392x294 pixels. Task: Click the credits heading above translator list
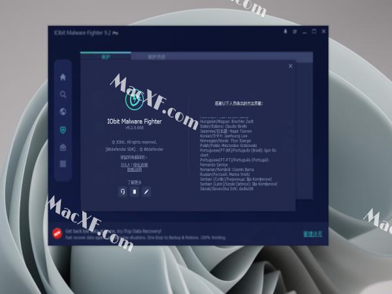[238, 103]
